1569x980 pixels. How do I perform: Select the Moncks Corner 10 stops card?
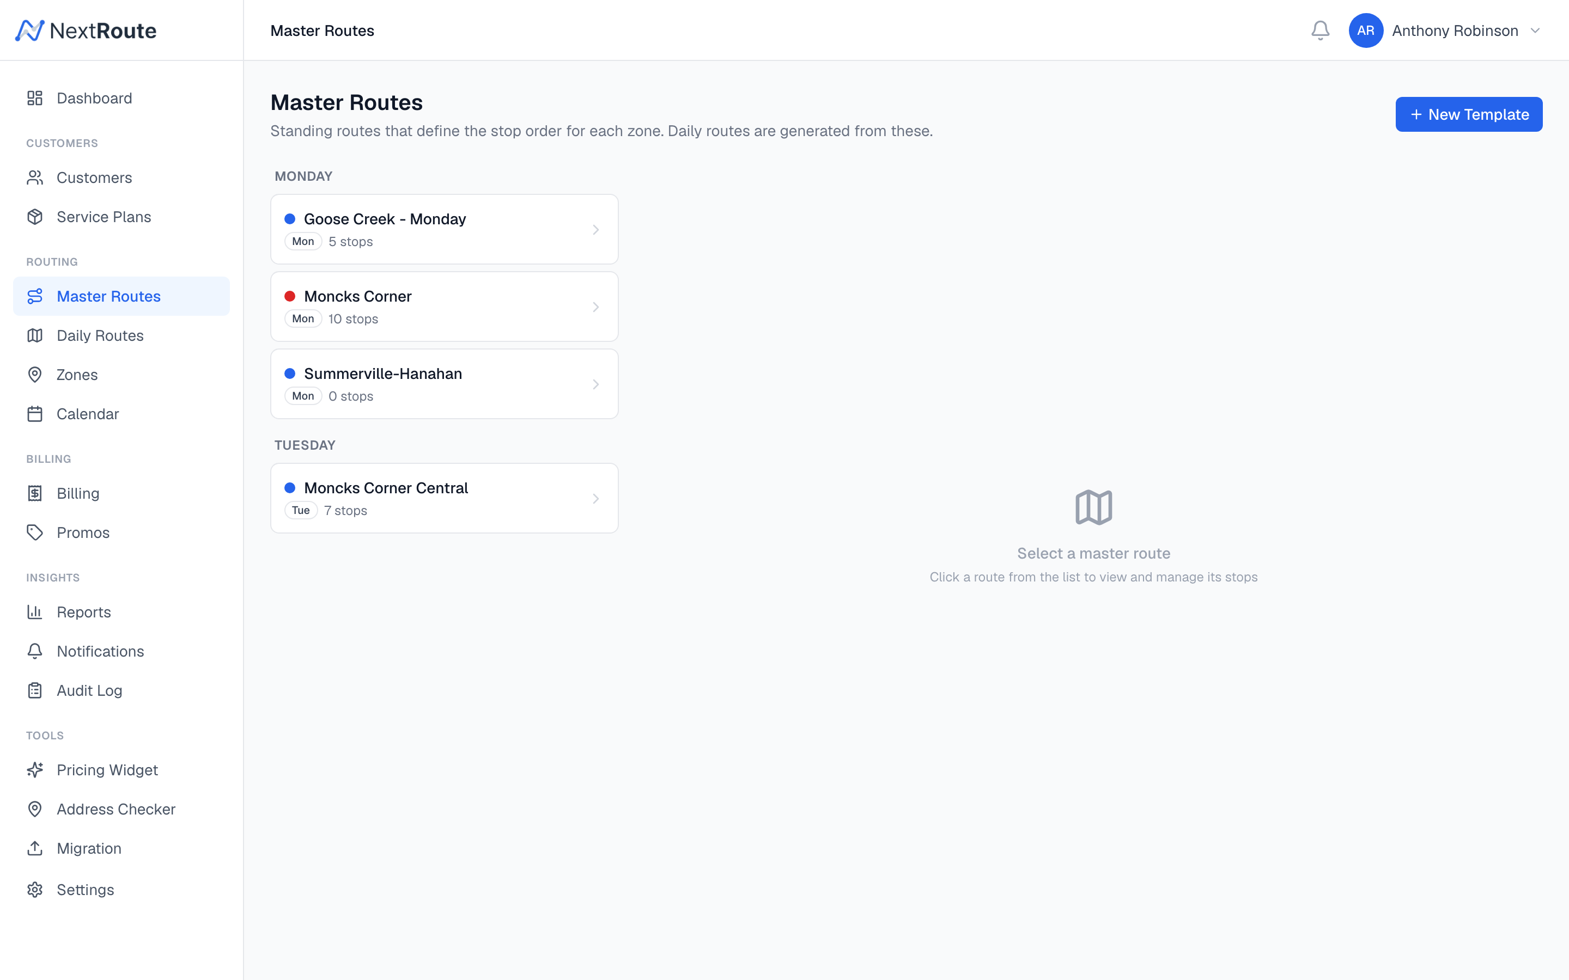coord(444,307)
